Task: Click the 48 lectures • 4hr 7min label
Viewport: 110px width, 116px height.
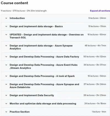Action: pos(95,45)
